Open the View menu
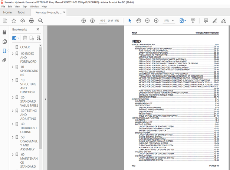The height and width of the screenshot is (170, 230). tap(17, 7)
